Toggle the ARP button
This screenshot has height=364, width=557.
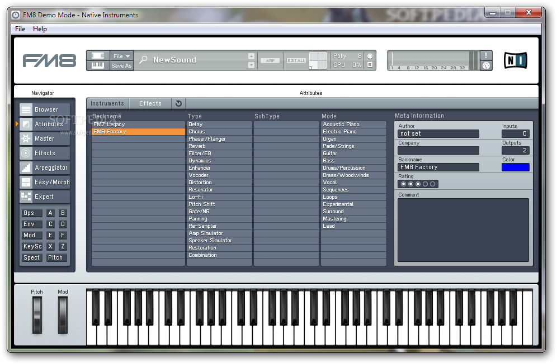point(270,61)
